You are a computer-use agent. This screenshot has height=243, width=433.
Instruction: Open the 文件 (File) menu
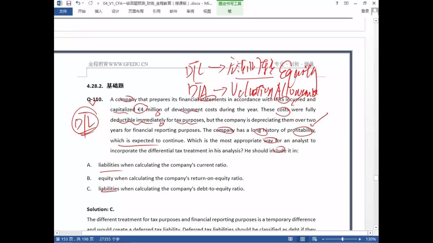[63, 11]
